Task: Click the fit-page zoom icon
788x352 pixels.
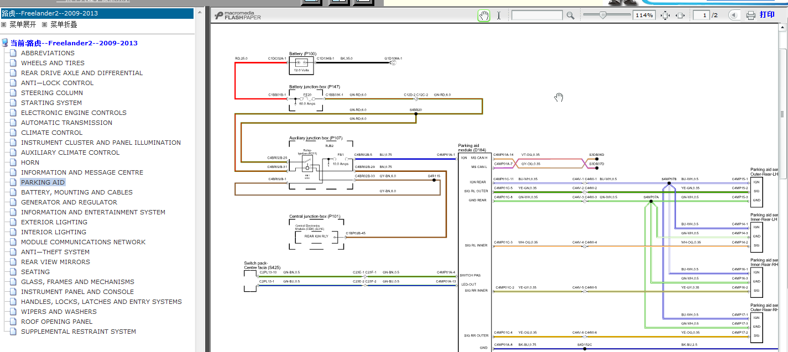Action: 666,15
